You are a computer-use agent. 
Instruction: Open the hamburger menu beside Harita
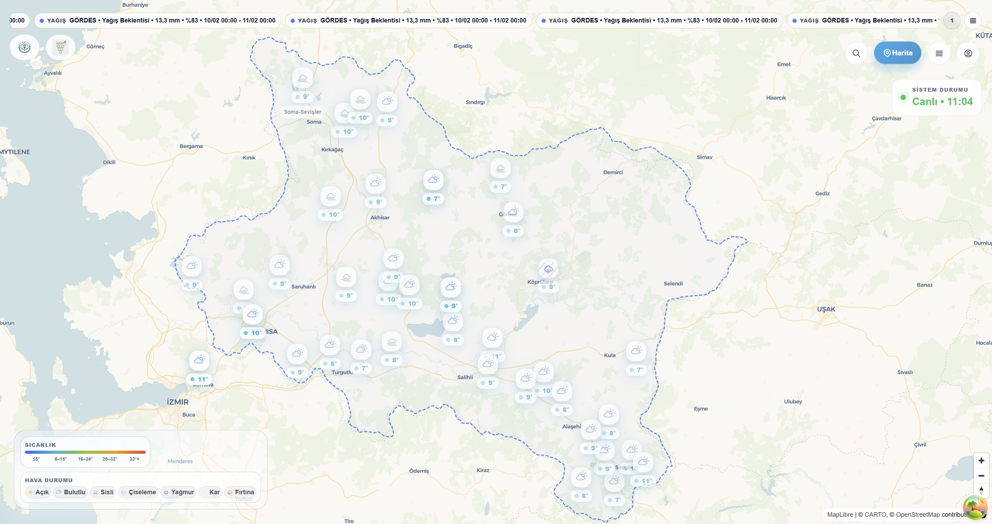point(939,54)
